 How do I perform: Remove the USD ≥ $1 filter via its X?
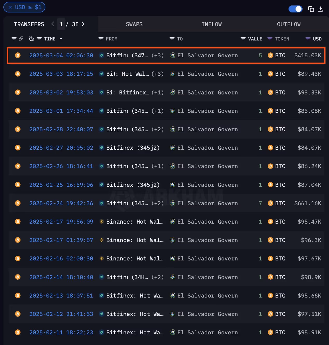coord(10,7)
